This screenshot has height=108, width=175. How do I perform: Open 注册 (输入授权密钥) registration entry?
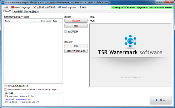[x=46, y=8]
